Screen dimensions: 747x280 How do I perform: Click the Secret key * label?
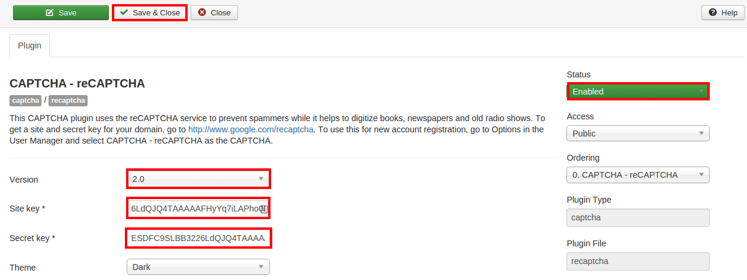tap(33, 238)
